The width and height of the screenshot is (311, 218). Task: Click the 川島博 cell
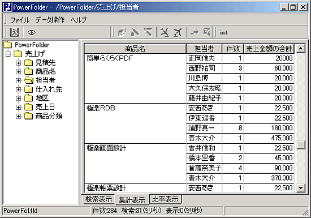[x=204, y=79]
